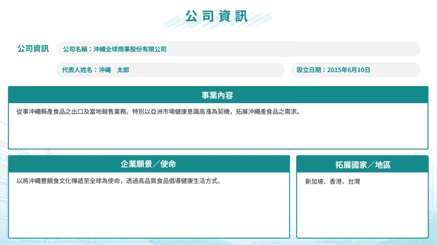Select the 事業內容 description sentence
The height and width of the screenshot is (245, 437).
point(158,112)
